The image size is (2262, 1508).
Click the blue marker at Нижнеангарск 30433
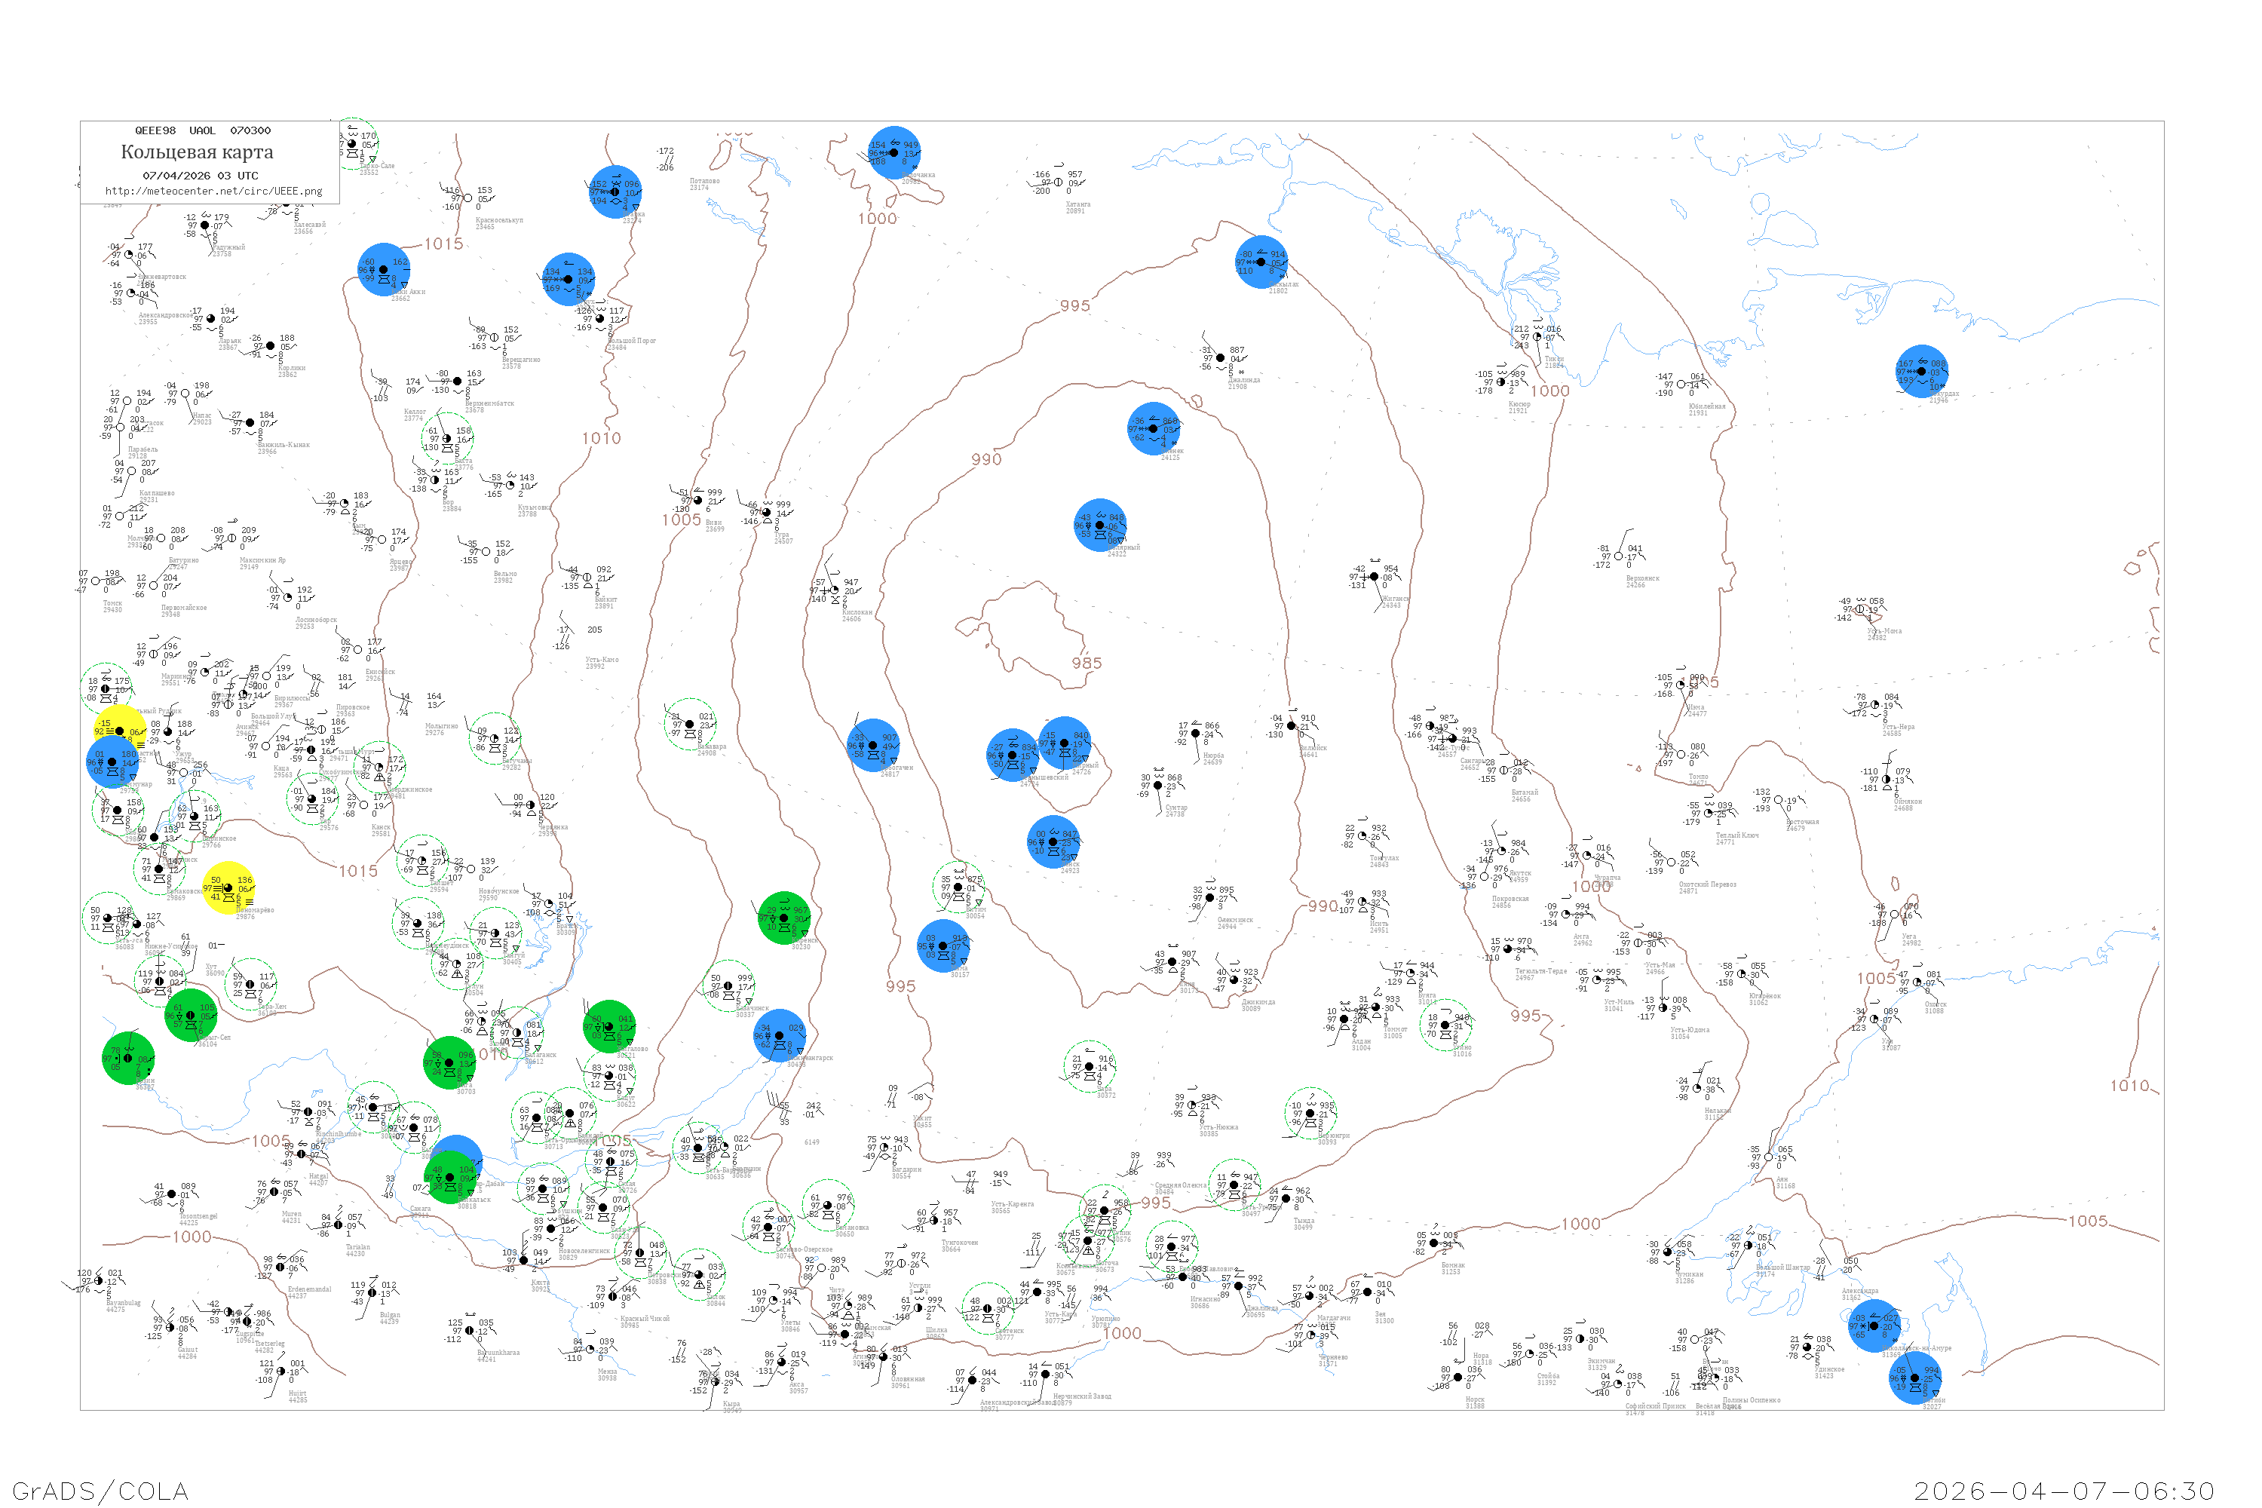coord(780,1036)
